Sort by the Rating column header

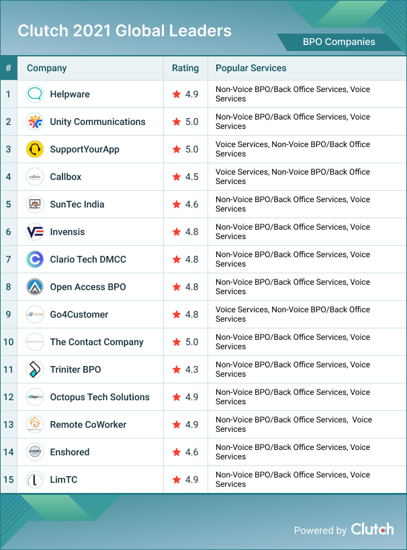[x=185, y=68]
